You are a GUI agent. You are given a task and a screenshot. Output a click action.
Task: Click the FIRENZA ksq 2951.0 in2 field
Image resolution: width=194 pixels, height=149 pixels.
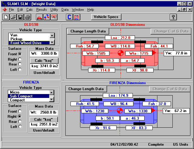(x=44, y=124)
